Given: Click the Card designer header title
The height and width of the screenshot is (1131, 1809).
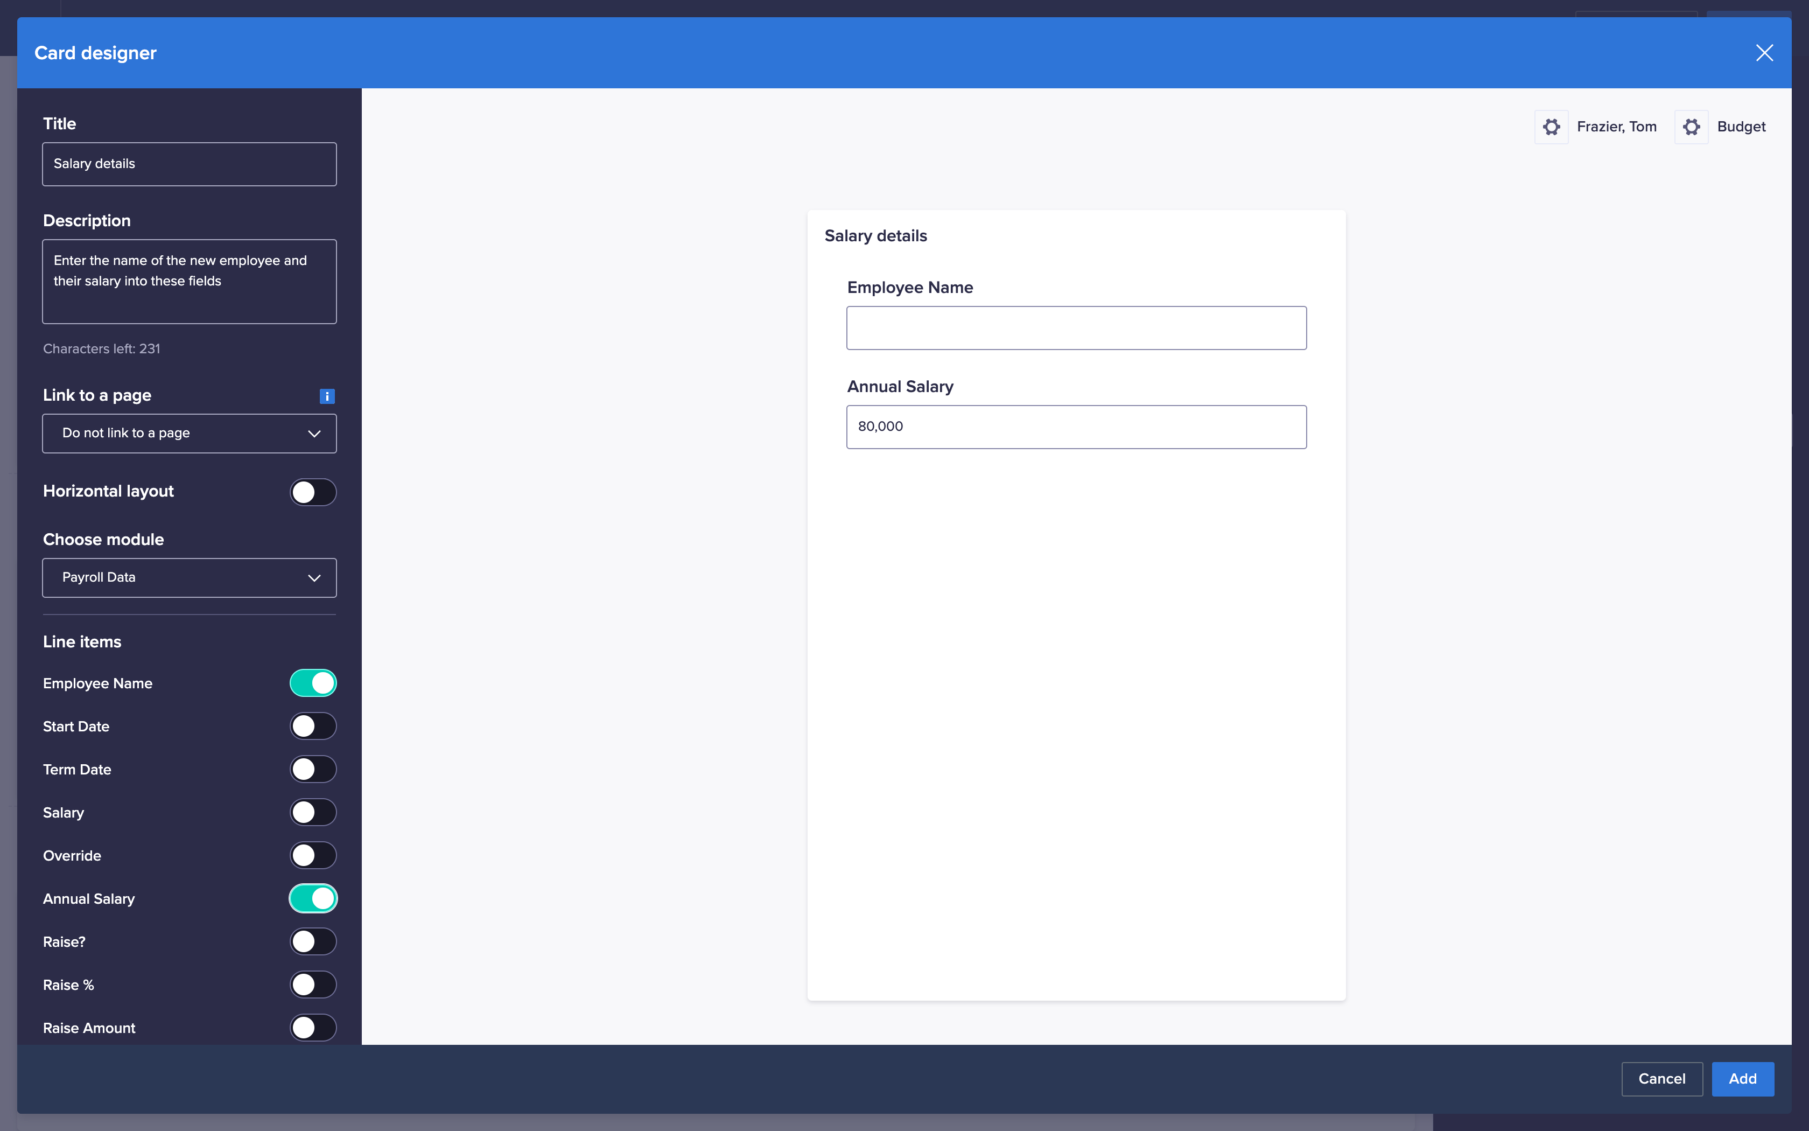Looking at the screenshot, I should [96, 53].
